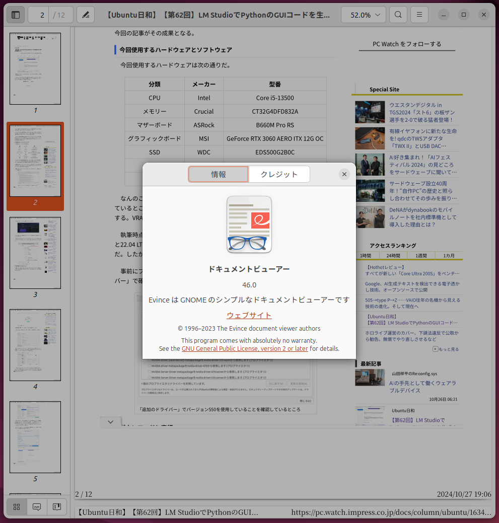Dismiss the about dialog with the X

pyautogui.click(x=344, y=174)
